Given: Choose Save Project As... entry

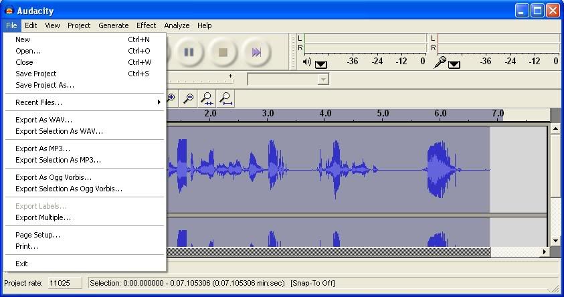Looking at the screenshot, I should pos(84,85).
